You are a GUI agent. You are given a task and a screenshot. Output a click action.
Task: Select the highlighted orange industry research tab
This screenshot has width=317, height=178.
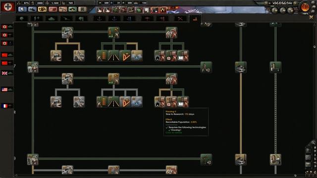click(195, 19)
